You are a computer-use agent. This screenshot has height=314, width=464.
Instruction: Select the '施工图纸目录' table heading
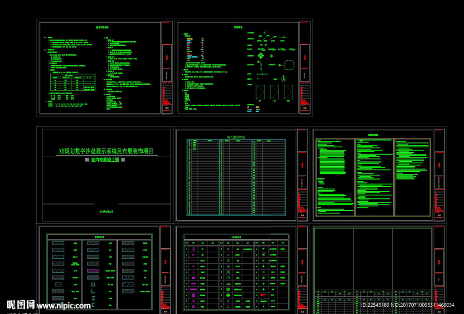click(236, 137)
